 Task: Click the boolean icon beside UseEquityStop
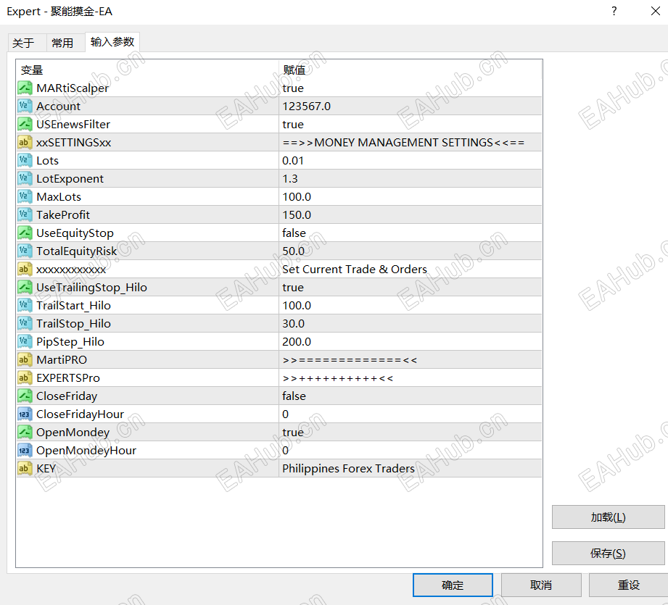click(25, 233)
